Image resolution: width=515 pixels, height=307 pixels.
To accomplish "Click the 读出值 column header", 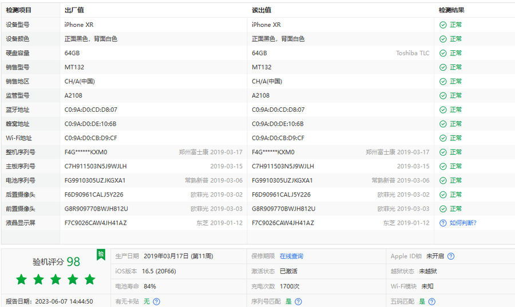I will (x=262, y=10).
